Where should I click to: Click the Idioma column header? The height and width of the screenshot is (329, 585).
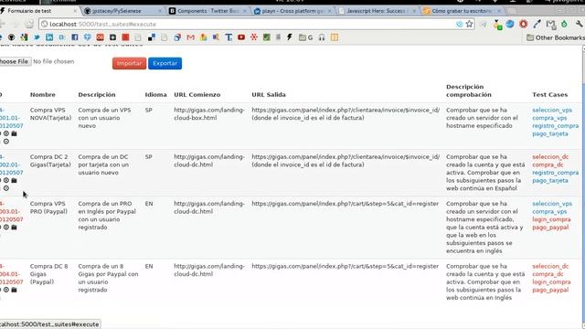pyautogui.click(x=155, y=95)
